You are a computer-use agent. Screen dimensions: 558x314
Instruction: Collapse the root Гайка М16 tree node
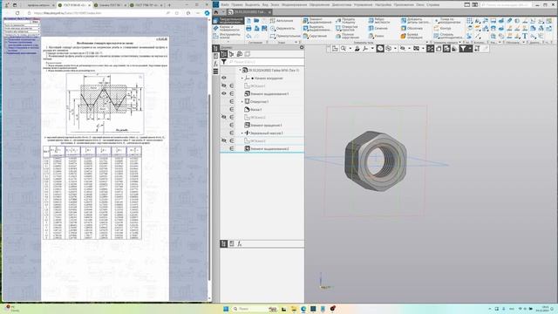(240, 70)
